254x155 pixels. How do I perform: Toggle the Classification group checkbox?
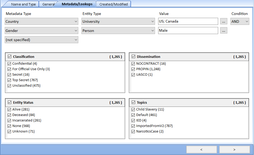[x=9, y=57]
